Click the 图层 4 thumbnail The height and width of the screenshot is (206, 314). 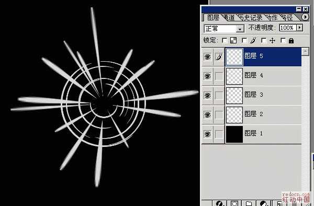click(234, 76)
